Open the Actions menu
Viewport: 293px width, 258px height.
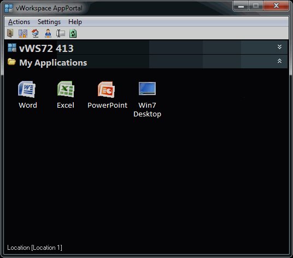click(x=19, y=22)
